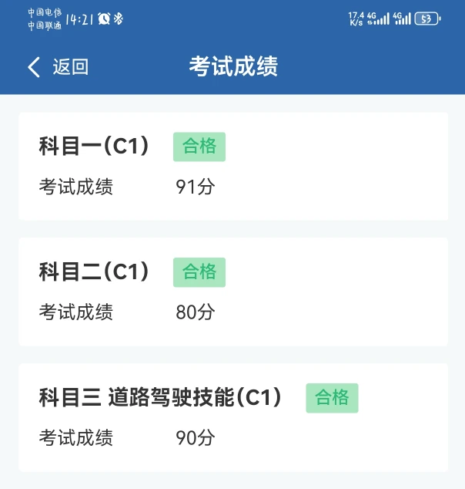The width and height of the screenshot is (465, 489).
Task: Tap the 80分 score
Action: pyautogui.click(x=195, y=312)
